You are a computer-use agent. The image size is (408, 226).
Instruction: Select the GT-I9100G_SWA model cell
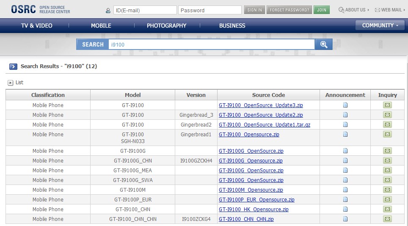coord(133,180)
